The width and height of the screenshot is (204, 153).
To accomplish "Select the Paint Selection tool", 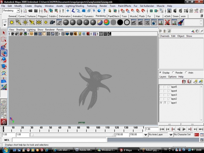I will click(x=4, y=46).
